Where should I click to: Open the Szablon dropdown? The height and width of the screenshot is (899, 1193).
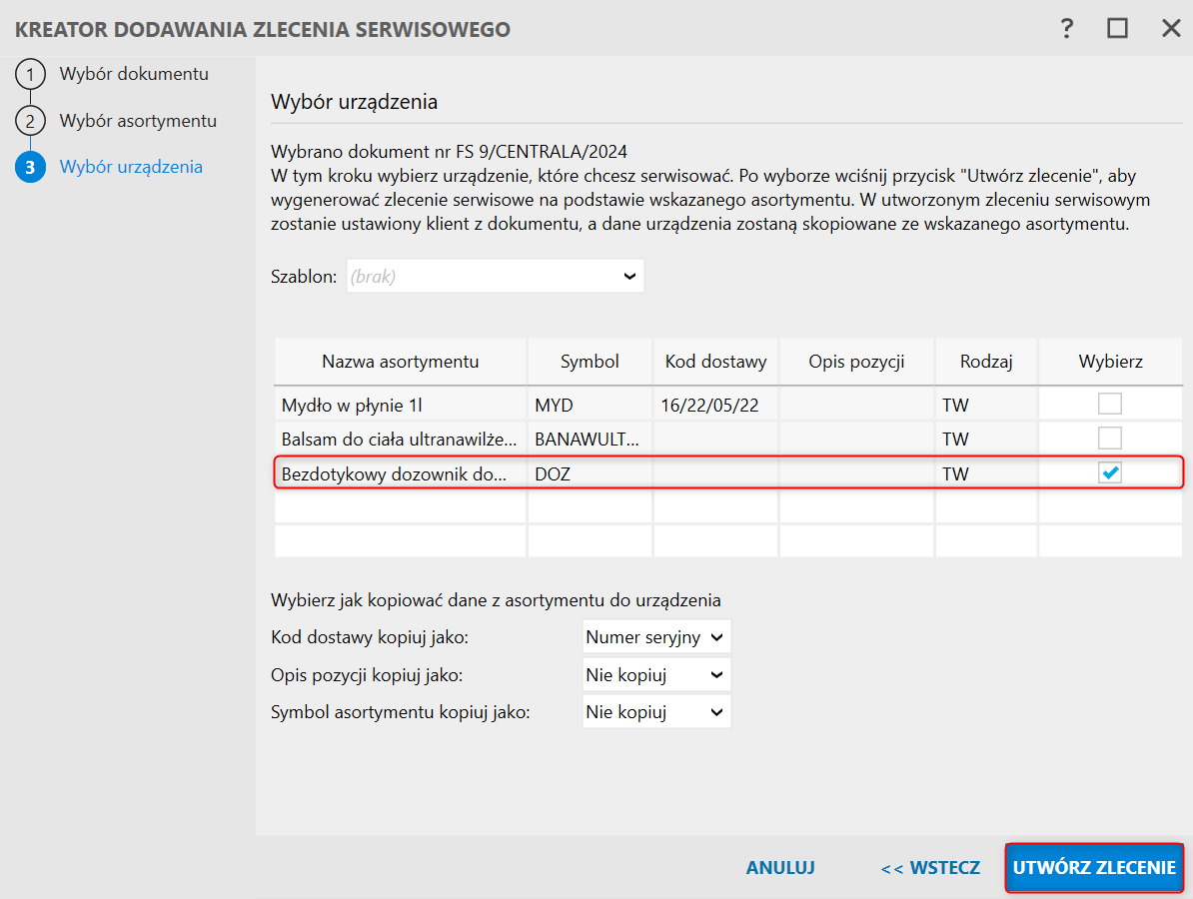[496, 277]
